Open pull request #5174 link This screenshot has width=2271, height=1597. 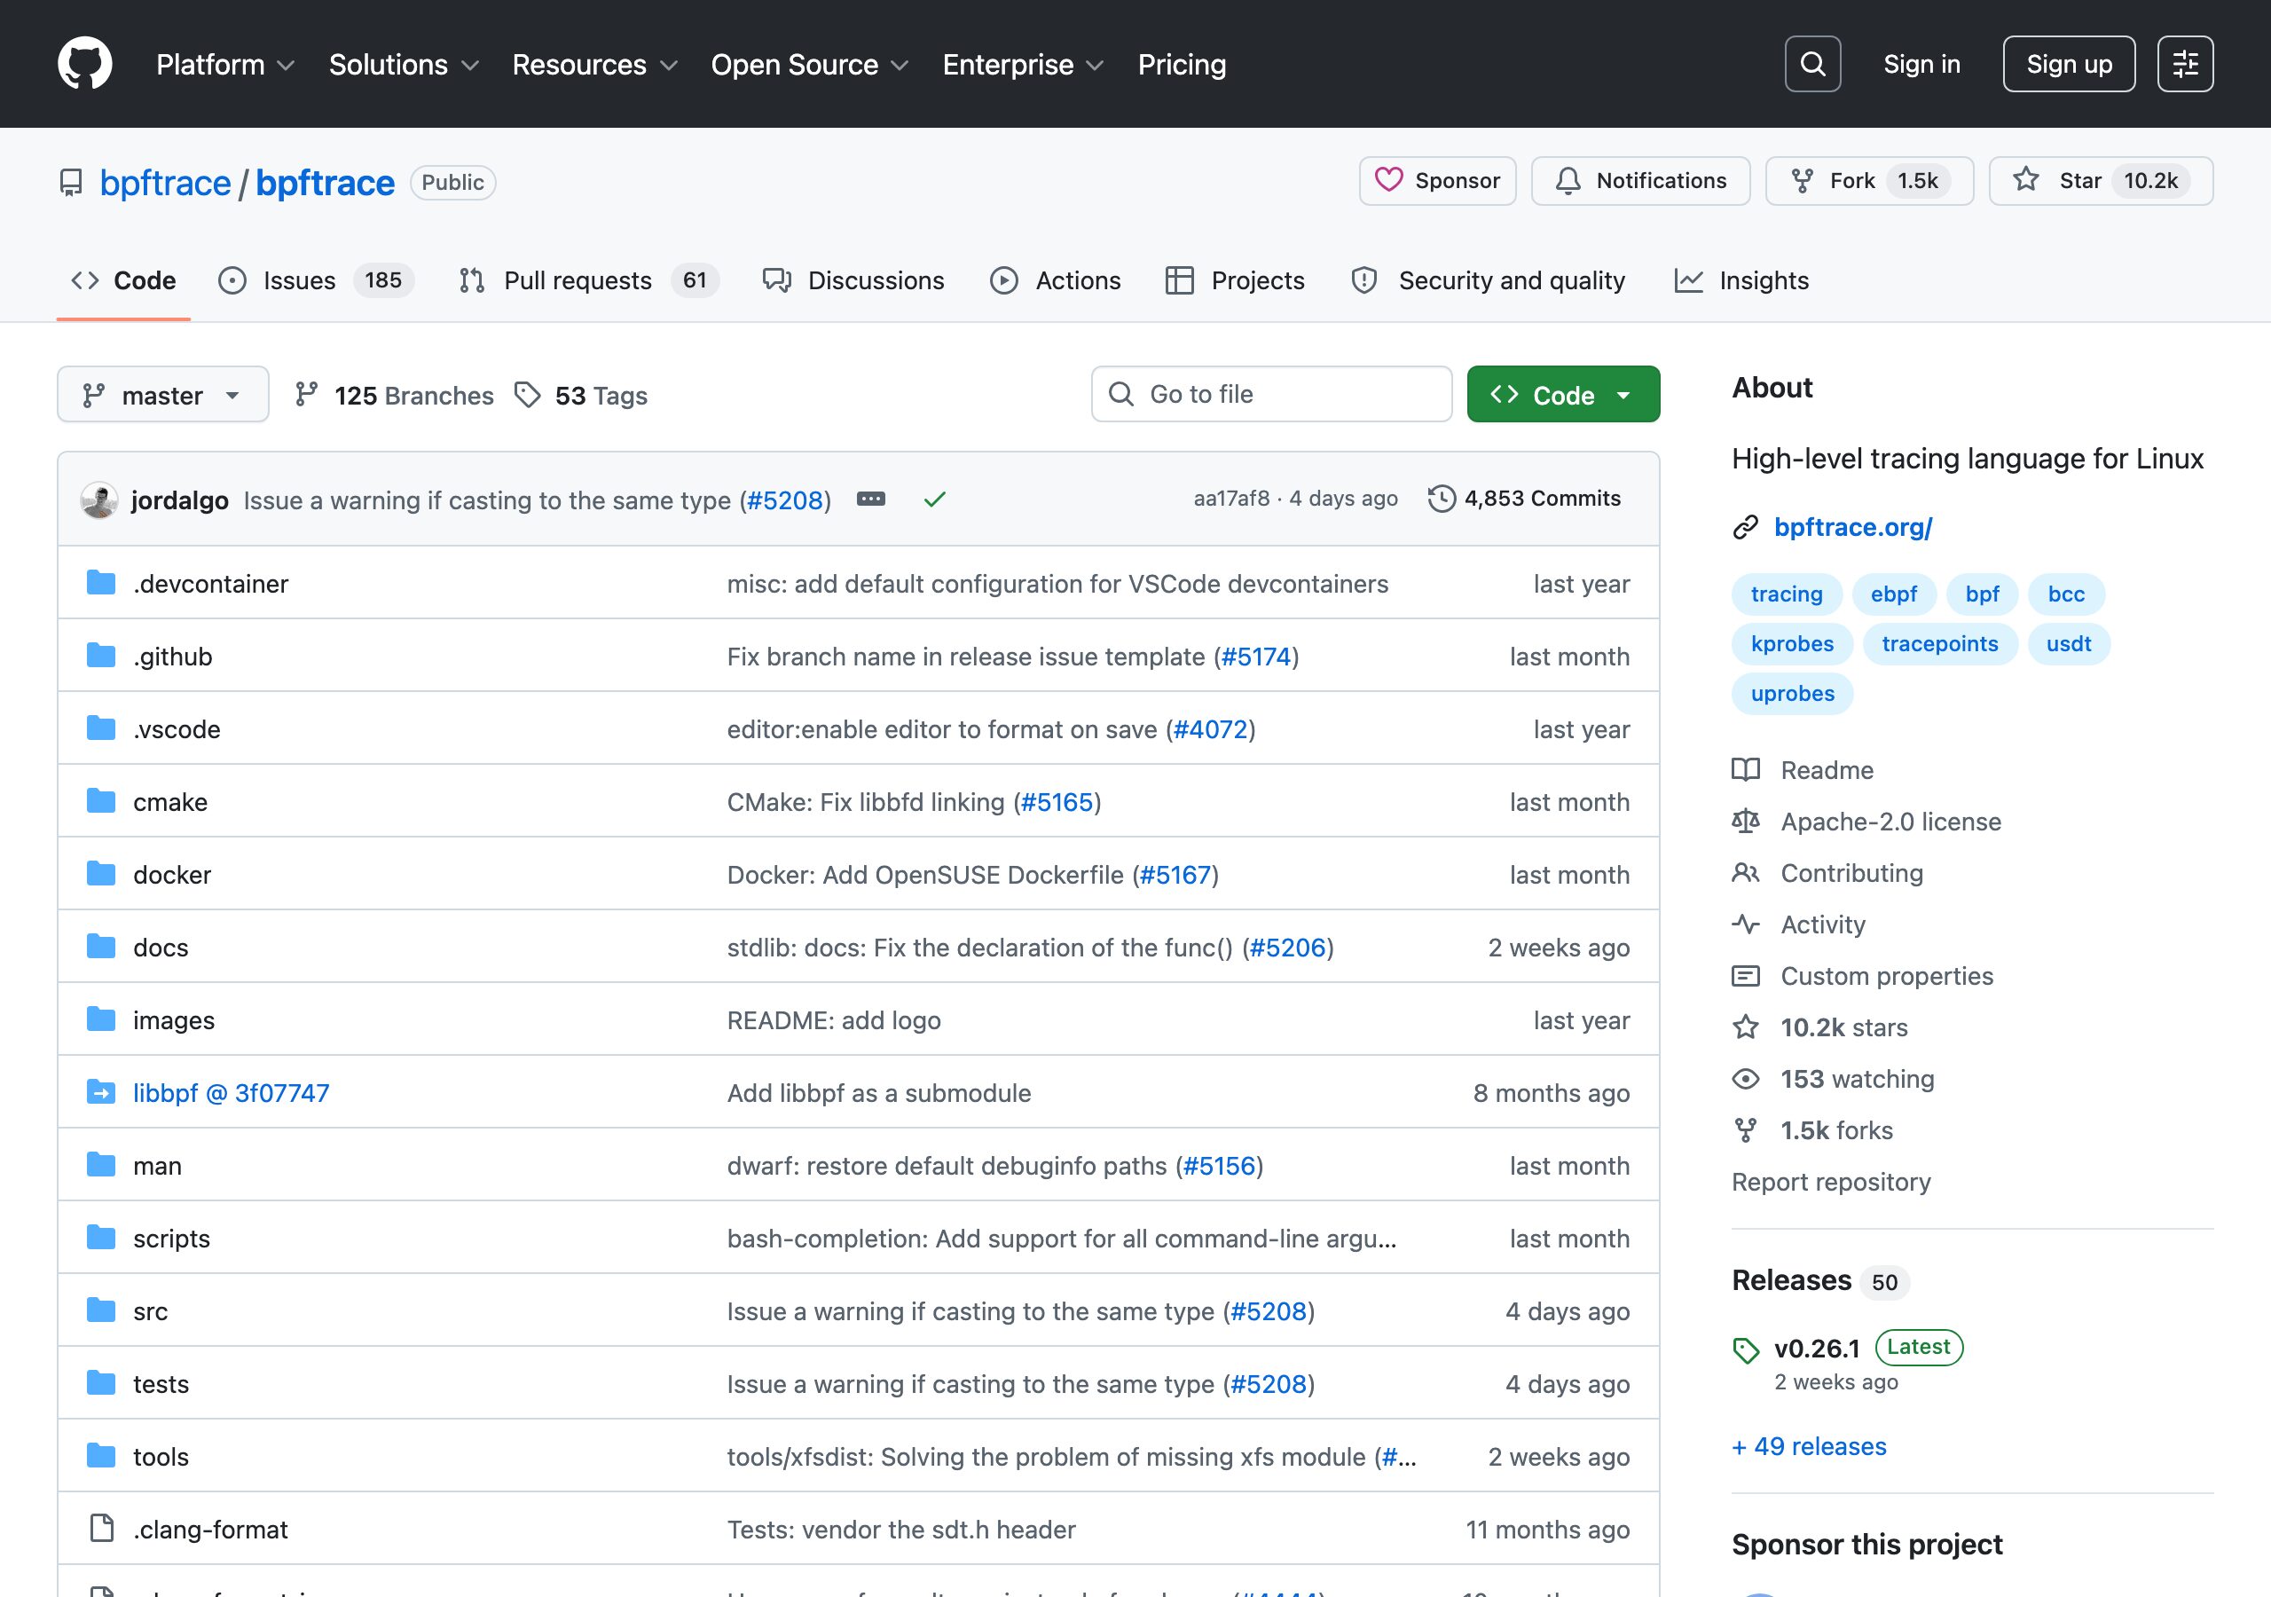(x=1256, y=656)
